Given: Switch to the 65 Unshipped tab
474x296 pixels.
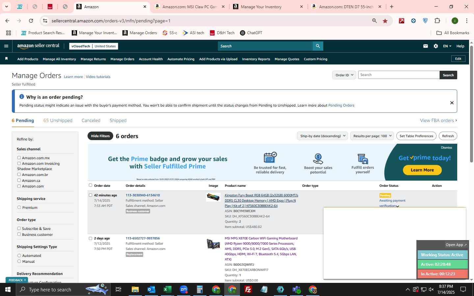Looking at the screenshot, I should click(x=58, y=120).
